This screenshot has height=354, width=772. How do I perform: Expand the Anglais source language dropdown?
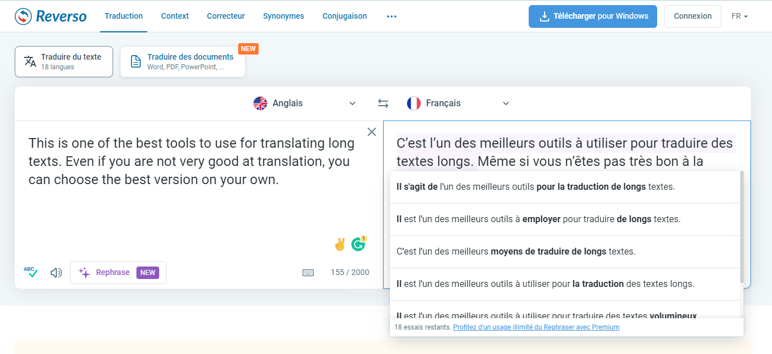tap(305, 103)
